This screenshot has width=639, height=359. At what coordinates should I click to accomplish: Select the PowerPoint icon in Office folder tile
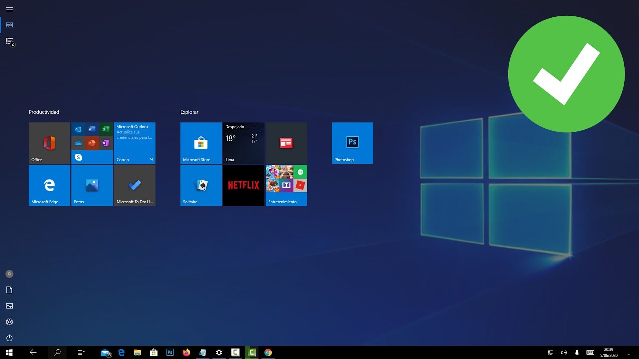[x=92, y=143]
